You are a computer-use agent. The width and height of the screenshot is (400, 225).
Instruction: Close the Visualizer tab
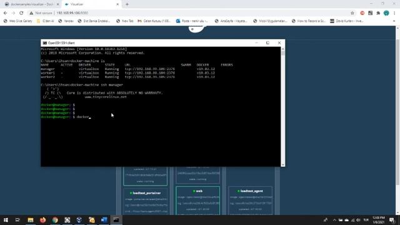point(117,4)
